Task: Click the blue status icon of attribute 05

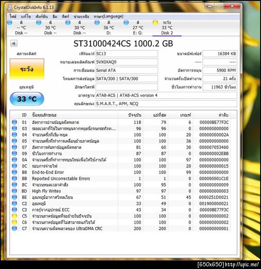Action: (x=14, y=141)
